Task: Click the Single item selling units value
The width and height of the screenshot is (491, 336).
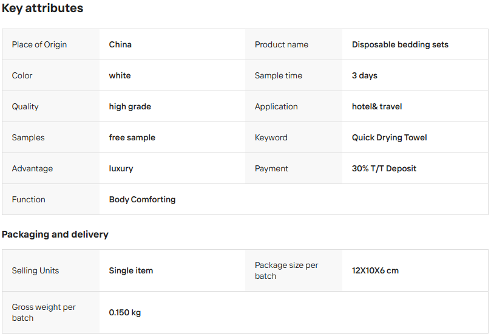Action: tap(131, 270)
